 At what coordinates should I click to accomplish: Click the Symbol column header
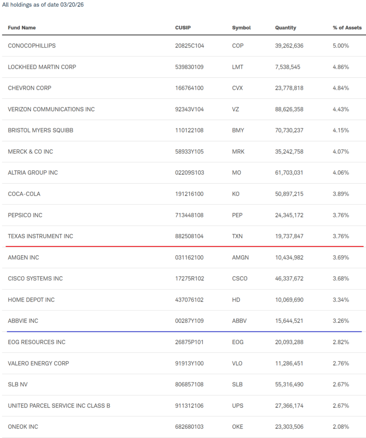[241, 28]
